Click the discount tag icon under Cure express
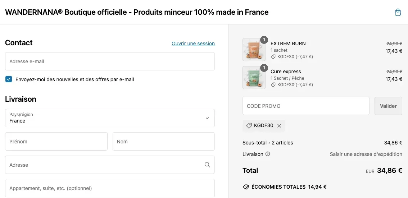Screen dimensions: 408x198 click(x=273, y=85)
